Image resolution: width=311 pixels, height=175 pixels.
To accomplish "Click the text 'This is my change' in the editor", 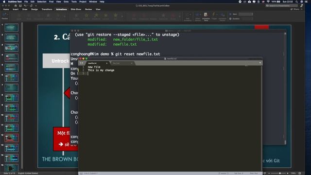I will (x=101, y=70).
